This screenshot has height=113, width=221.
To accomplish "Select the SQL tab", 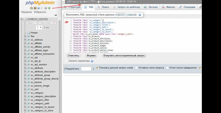I will point(89,7).
